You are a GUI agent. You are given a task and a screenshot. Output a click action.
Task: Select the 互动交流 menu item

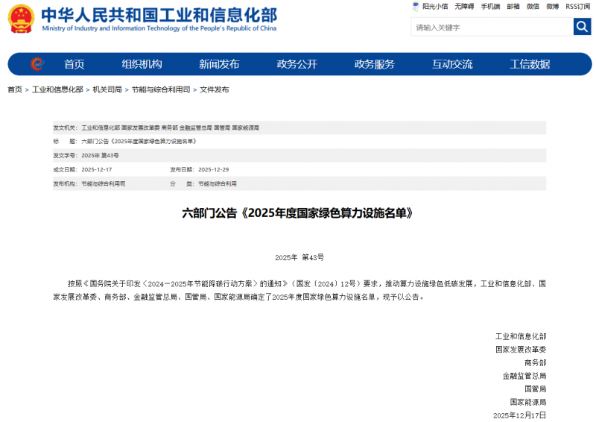point(452,64)
